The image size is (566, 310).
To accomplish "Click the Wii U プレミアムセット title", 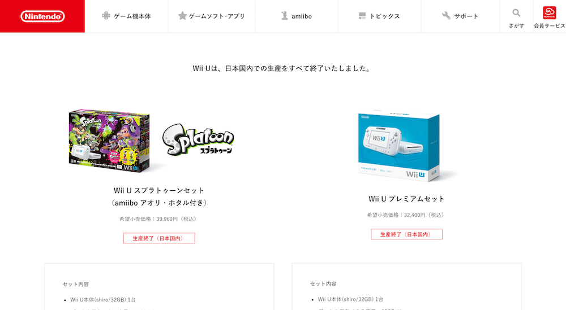I will click(406, 199).
